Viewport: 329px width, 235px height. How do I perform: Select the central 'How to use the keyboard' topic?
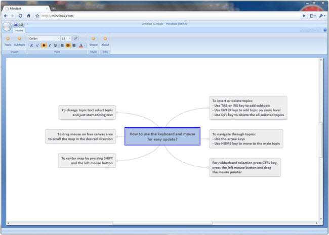tap(162, 136)
